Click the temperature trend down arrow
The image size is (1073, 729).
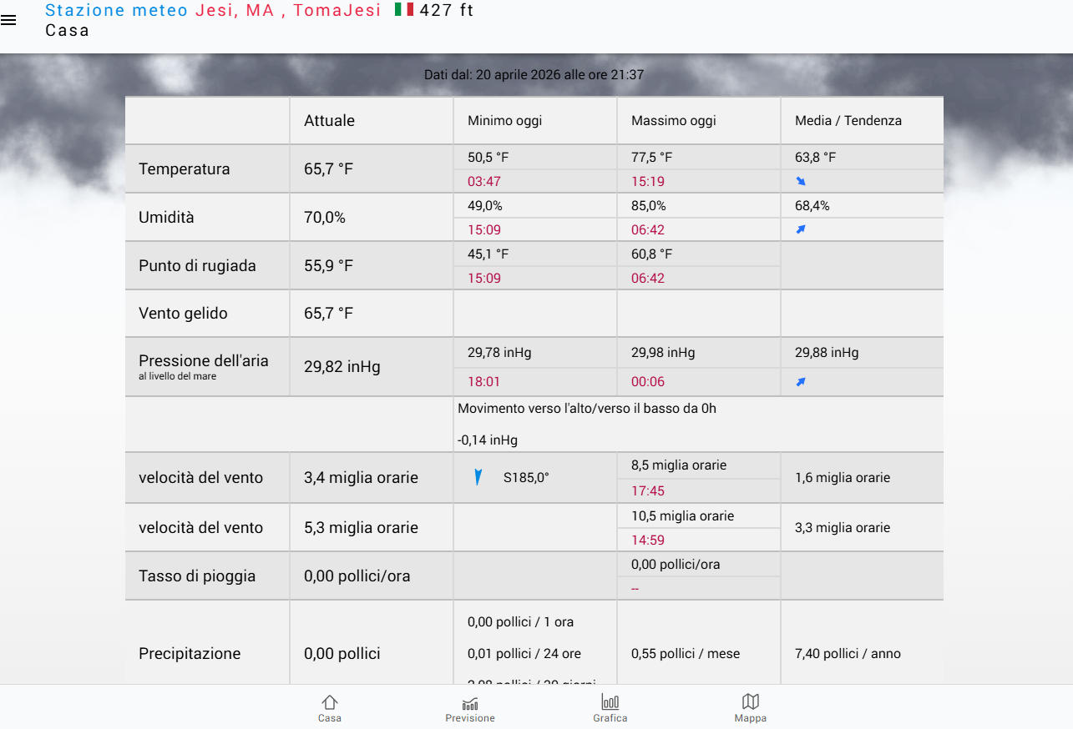tap(801, 181)
